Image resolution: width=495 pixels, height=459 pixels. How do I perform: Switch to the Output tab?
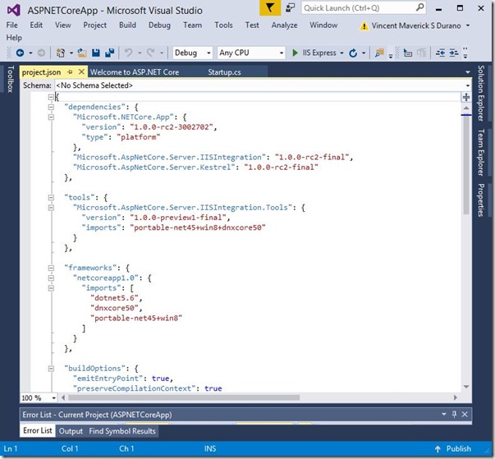tap(71, 431)
